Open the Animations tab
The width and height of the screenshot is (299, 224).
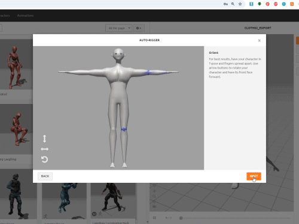[25, 16]
